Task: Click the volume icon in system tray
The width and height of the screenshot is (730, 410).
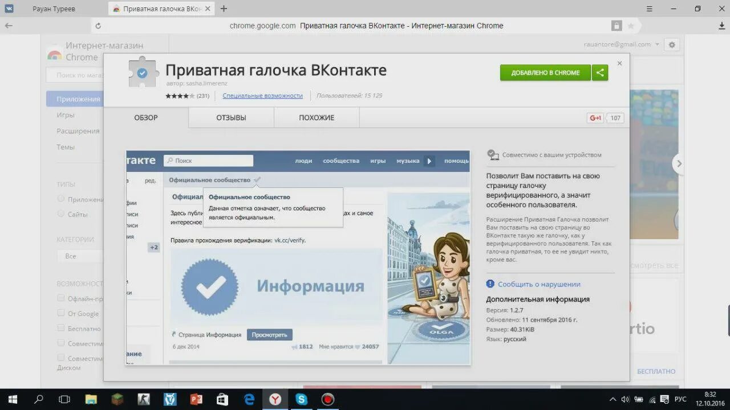Action: coord(624,399)
